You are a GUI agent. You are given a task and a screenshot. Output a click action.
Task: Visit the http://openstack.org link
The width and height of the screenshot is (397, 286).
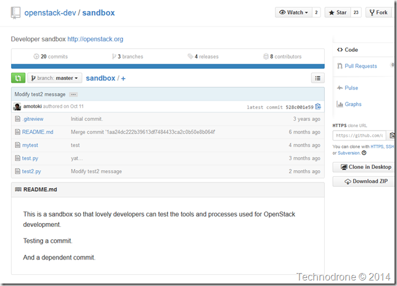tap(95, 39)
